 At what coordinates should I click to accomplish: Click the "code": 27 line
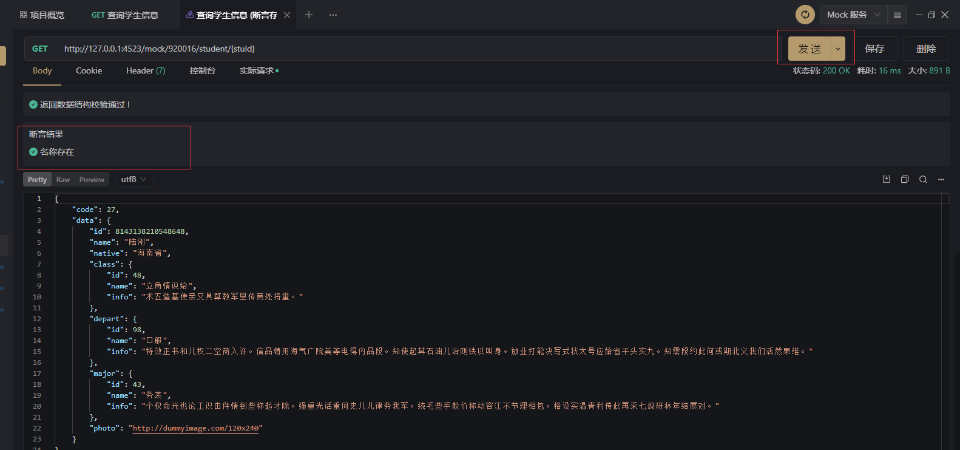(x=95, y=210)
